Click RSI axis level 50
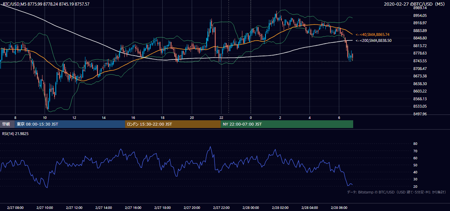Screen dimensions: 450x211 (x=415, y=165)
